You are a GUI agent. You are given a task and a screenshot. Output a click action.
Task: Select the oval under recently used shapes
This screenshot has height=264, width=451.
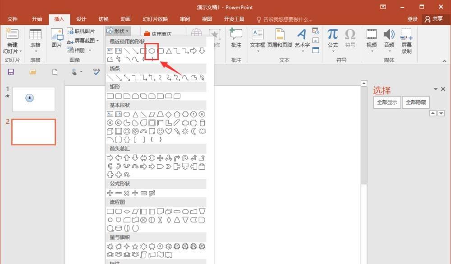151,51
